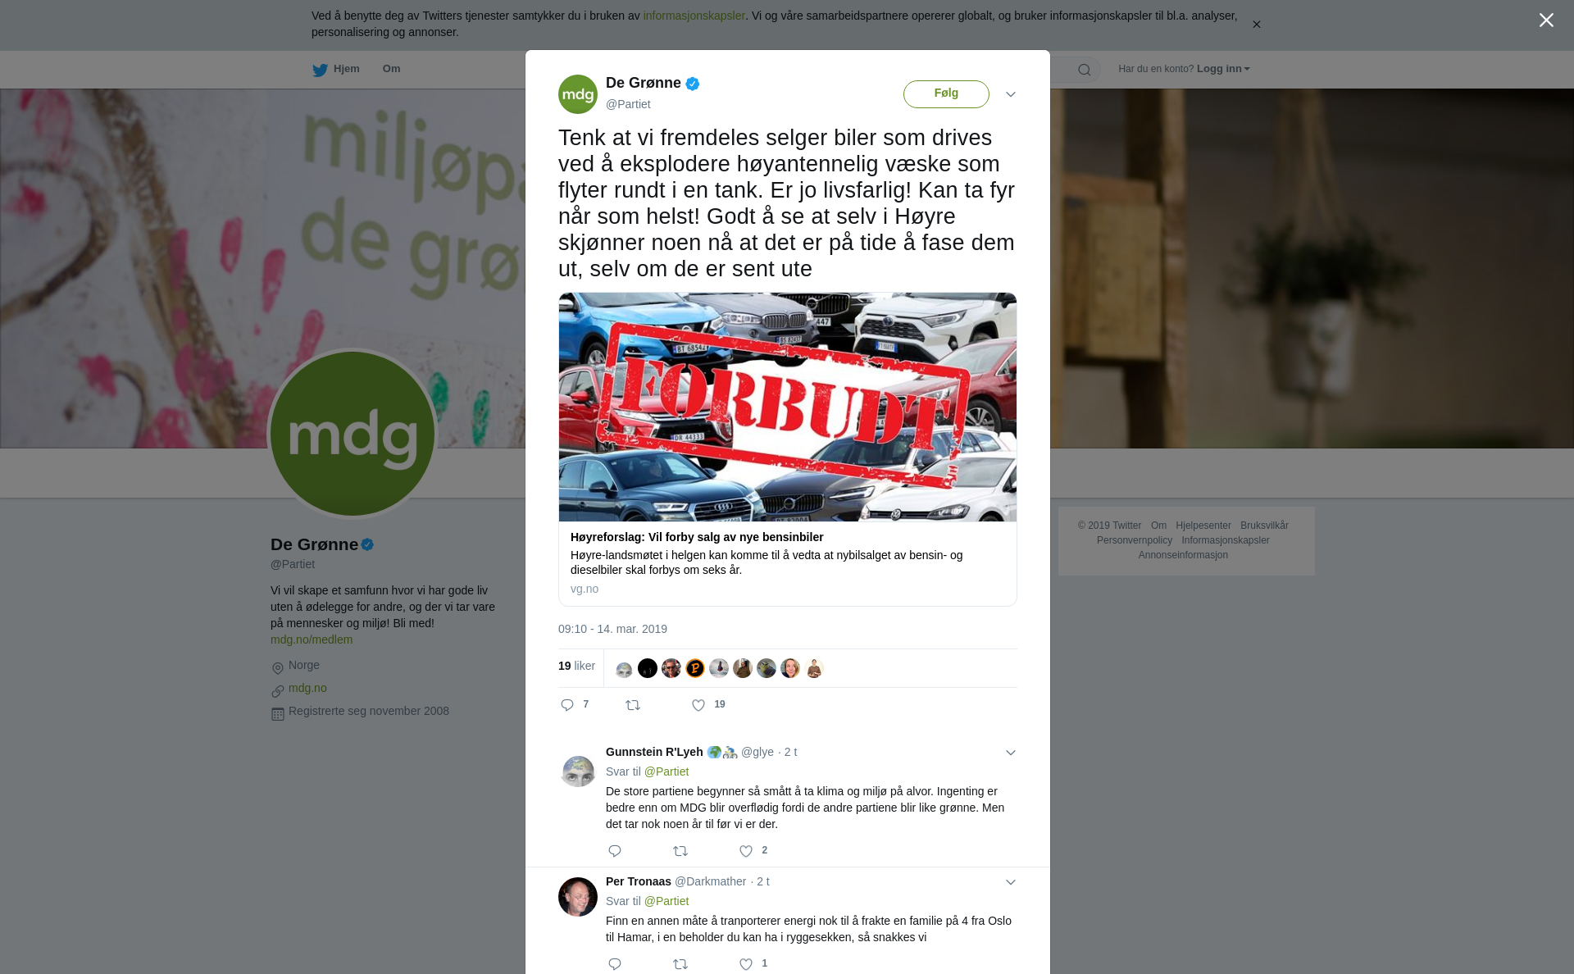1574x974 pixels.
Task: Open the informasjonskapsler link in banner
Action: 694,16
